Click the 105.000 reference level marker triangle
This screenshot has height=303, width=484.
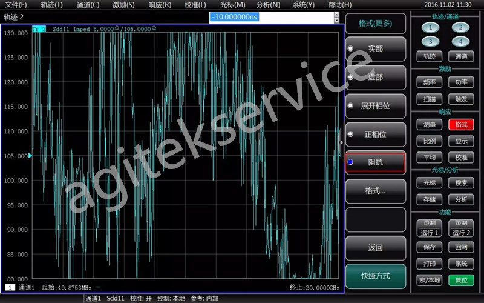pyautogui.click(x=30, y=156)
